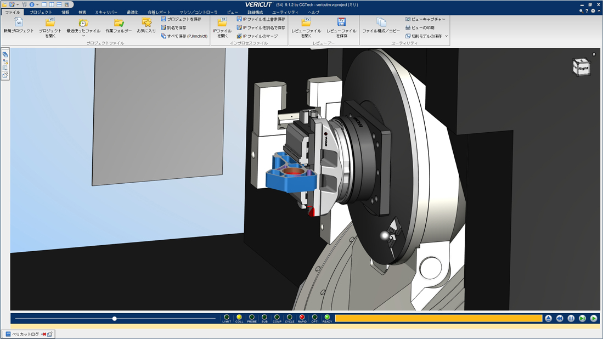Open the マシン/コントローラ ribbon tab
This screenshot has width=603, height=339.
point(199,12)
